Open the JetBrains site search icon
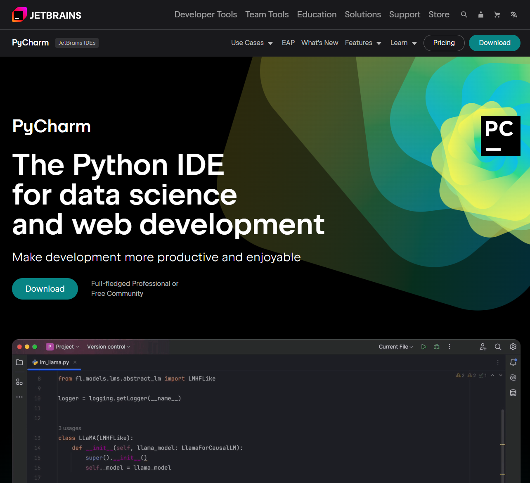The width and height of the screenshot is (530, 483). pos(464,14)
